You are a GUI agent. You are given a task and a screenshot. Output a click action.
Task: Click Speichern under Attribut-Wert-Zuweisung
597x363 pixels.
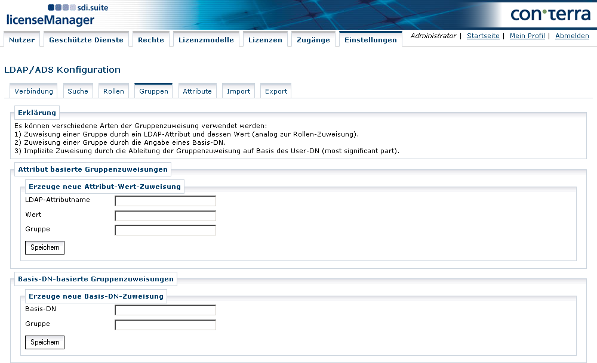(x=44, y=247)
